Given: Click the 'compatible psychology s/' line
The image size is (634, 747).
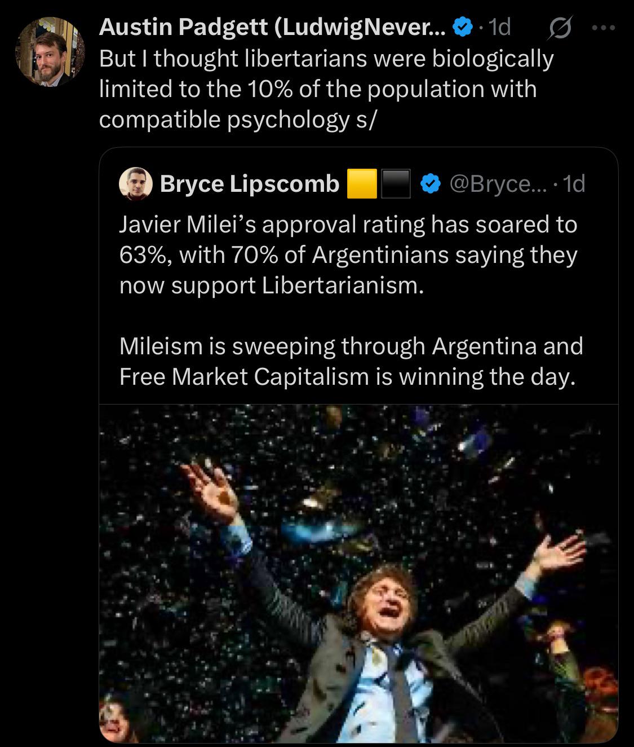Looking at the screenshot, I should [237, 120].
